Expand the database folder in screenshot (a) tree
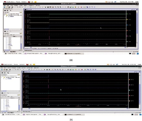The height and width of the screenshot is (121, 142). pos(5,15)
